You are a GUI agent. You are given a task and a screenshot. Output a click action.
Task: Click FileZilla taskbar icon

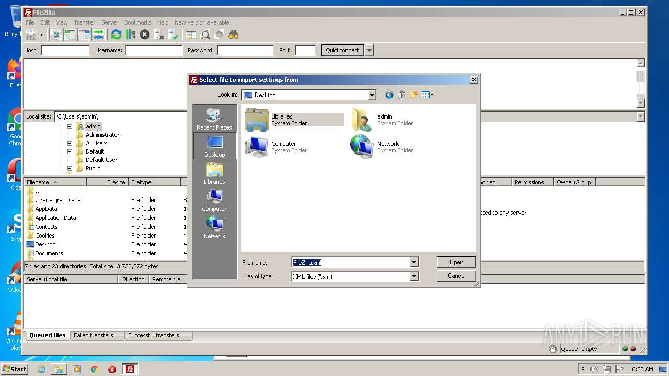130,369
